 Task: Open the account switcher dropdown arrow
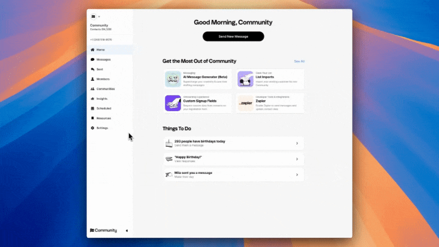click(x=99, y=17)
